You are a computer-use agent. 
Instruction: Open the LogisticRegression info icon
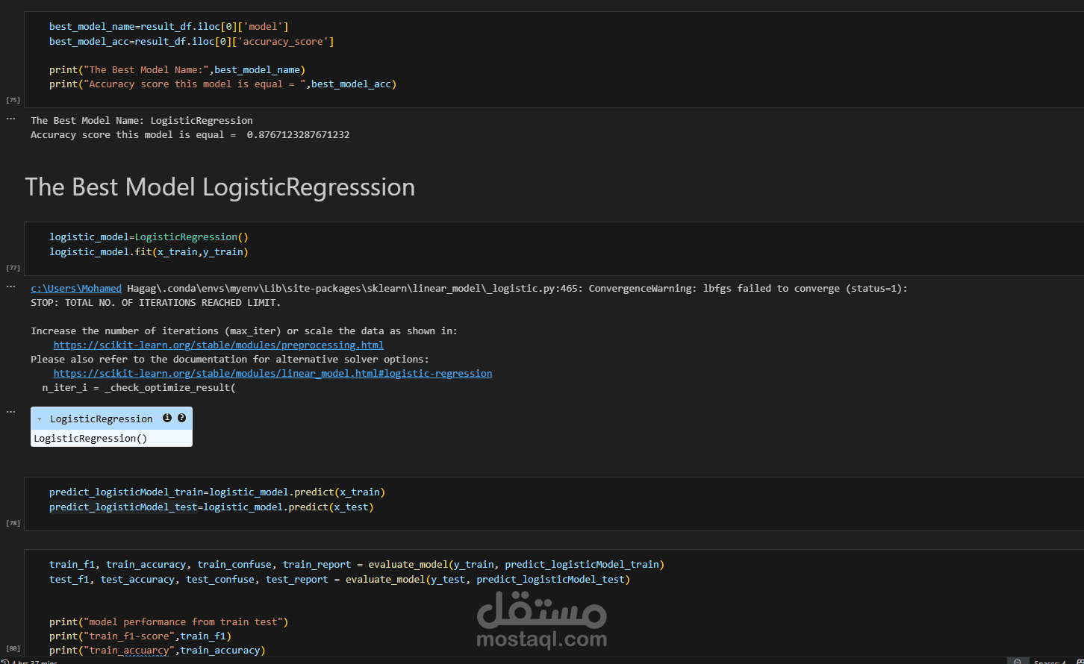pyautogui.click(x=167, y=419)
